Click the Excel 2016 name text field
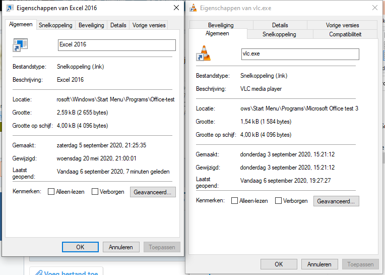 (x=117, y=45)
